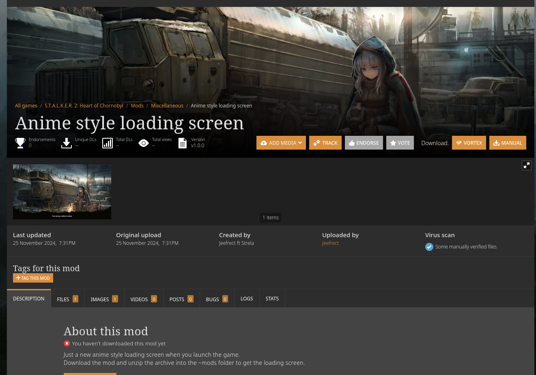The height and width of the screenshot is (375, 536).
Task: Select the Description tab
Action: pyautogui.click(x=29, y=298)
